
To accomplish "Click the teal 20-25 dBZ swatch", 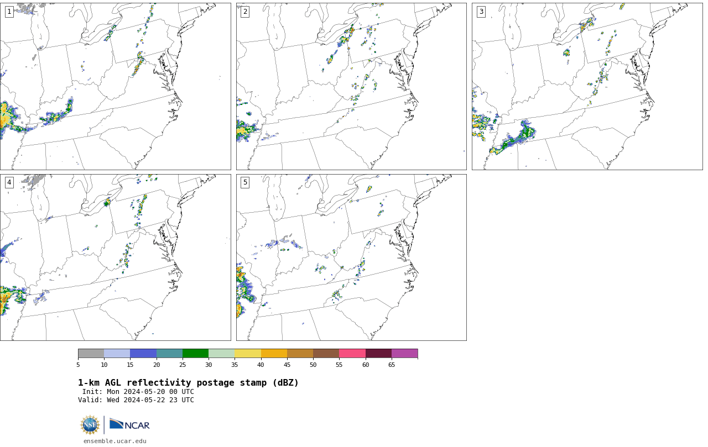I will pyautogui.click(x=169, y=354).
